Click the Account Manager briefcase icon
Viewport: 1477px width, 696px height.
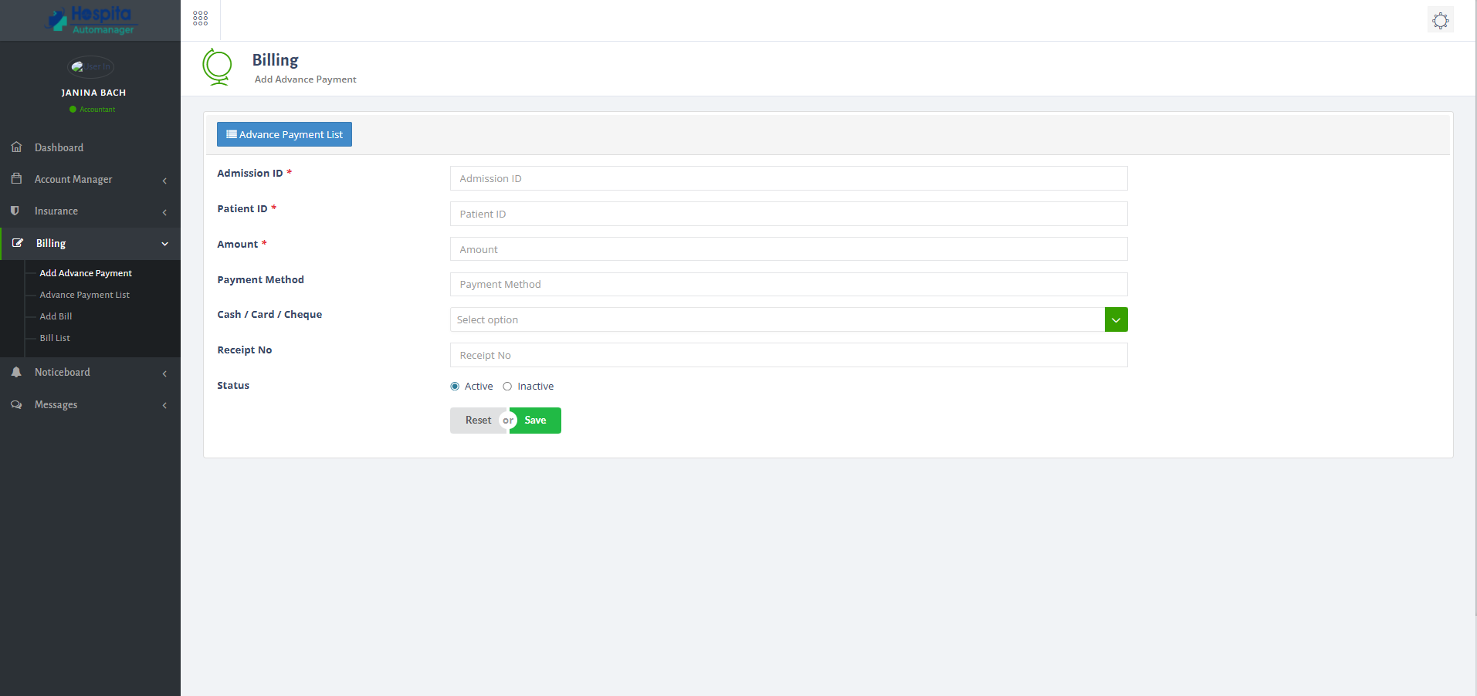coord(16,178)
